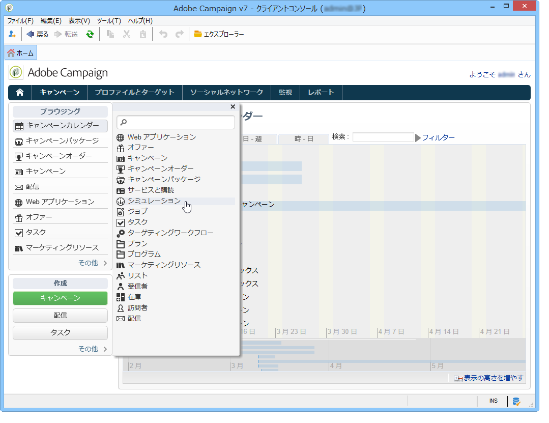This screenshot has height=423, width=549.
Task: Click the database icon in status bar
Action: tap(516, 402)
